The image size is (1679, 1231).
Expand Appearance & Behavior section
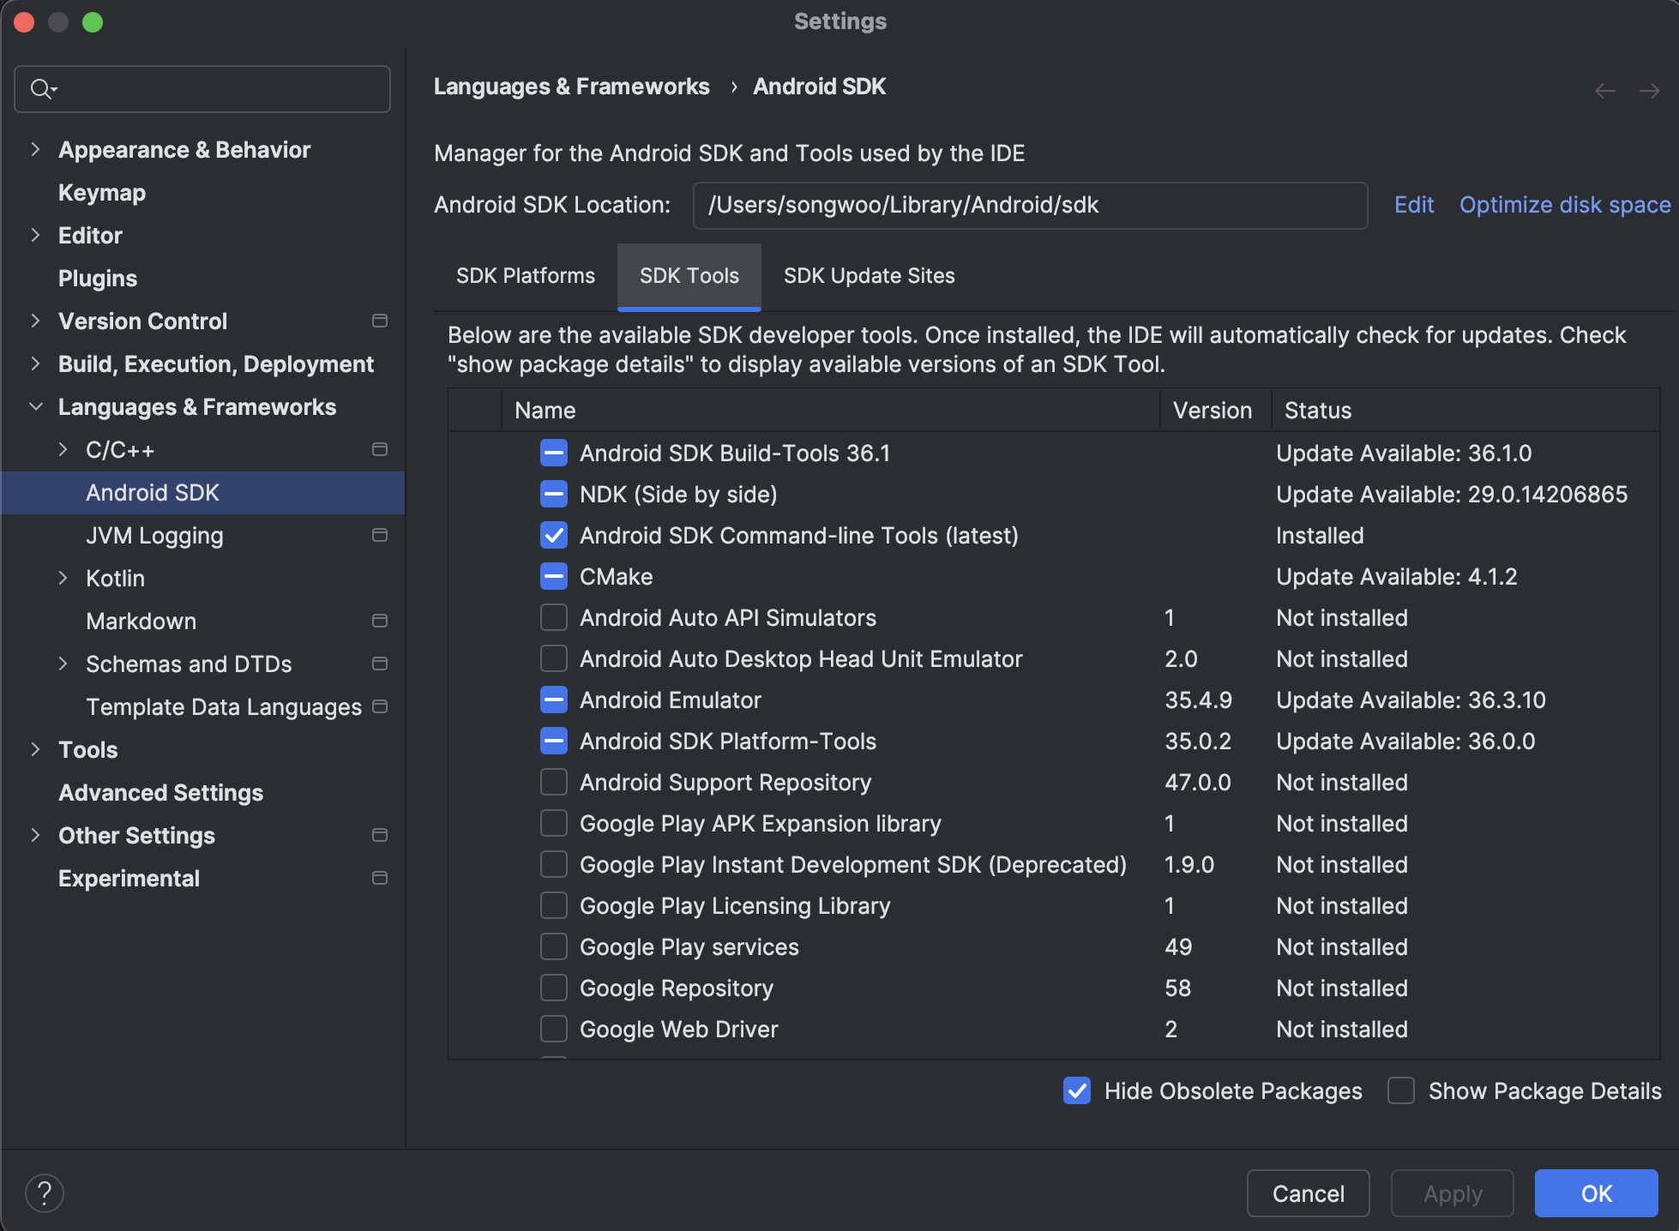[35, 149]
